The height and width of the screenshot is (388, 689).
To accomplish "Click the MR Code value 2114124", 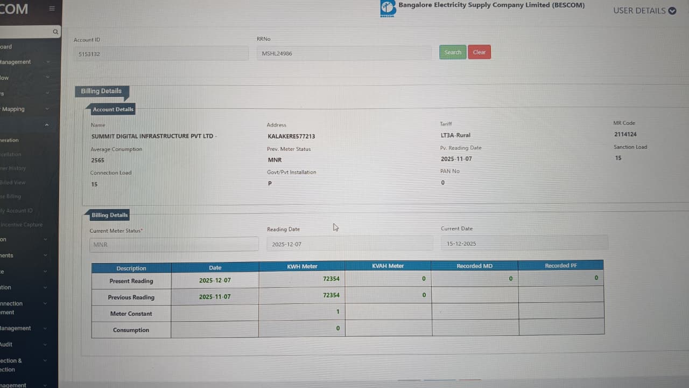I will 625,134.
